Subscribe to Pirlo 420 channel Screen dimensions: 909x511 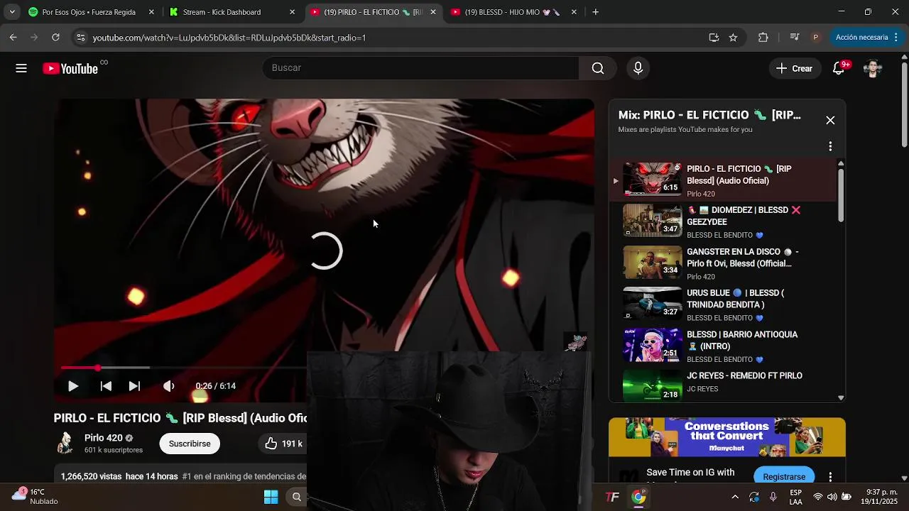pyautogui.click(x=190, y=444)
